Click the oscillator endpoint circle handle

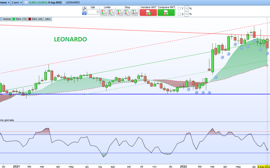pyautogui.click(x=267, y=150)
